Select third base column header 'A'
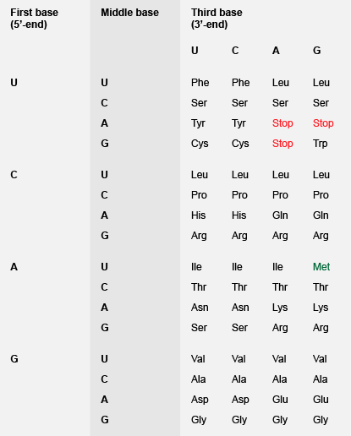Viewport: 351px width, 436px height. point(276,51)
